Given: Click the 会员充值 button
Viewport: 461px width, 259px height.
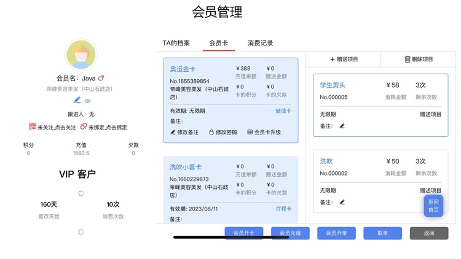Looking at the screenshot, I should click(290, 233).
